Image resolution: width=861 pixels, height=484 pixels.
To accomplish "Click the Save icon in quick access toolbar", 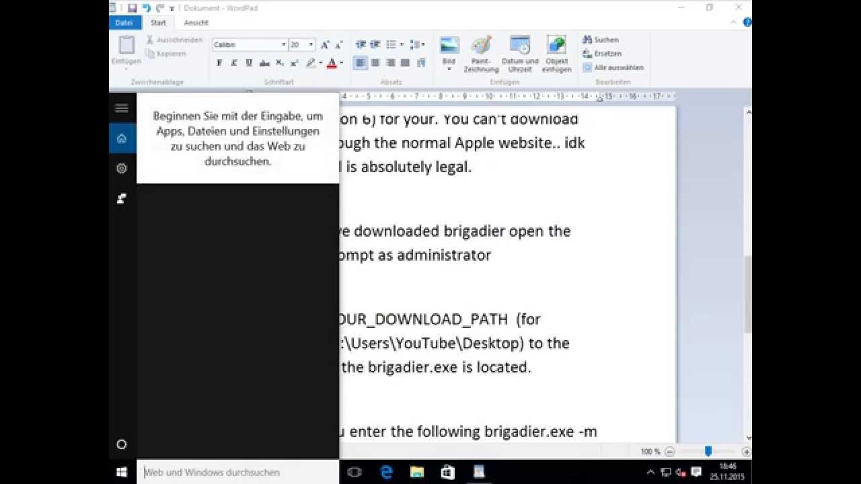I will click(133, 8).
